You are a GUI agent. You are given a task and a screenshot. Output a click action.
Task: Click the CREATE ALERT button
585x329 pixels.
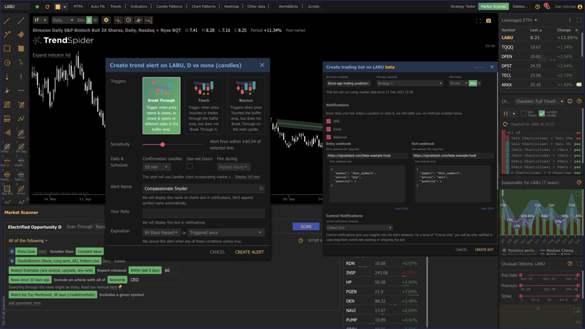(249, 252)
